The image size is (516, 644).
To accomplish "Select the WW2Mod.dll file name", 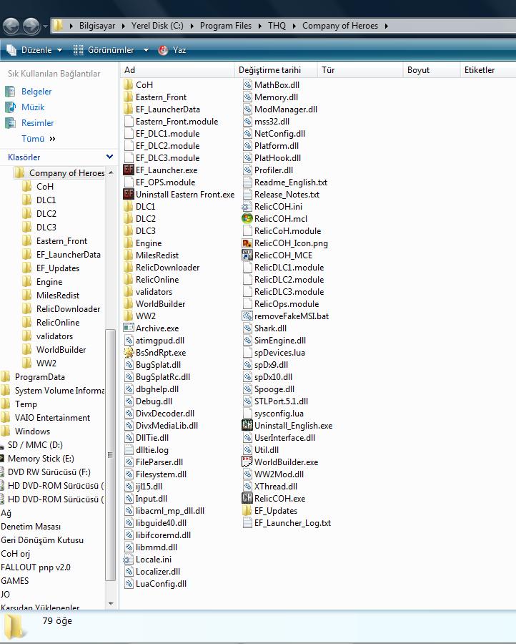I will point(279,474).
